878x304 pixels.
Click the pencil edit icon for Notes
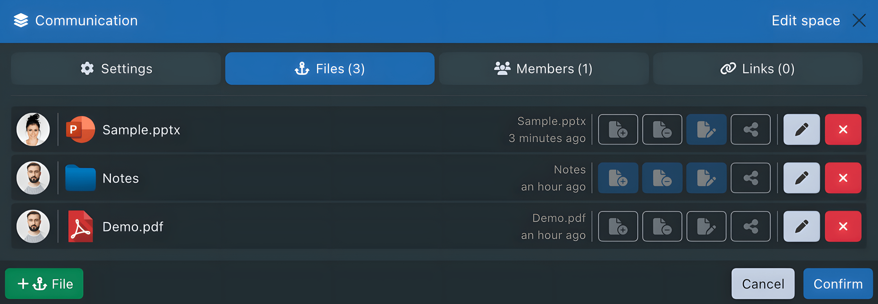(802, 178)
